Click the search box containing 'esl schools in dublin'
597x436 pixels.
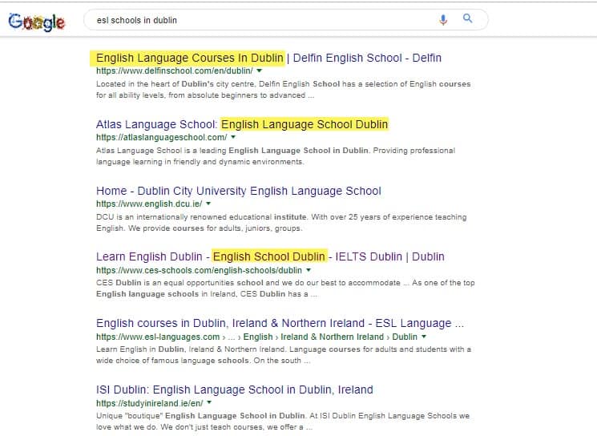click(x=285, y=20)
